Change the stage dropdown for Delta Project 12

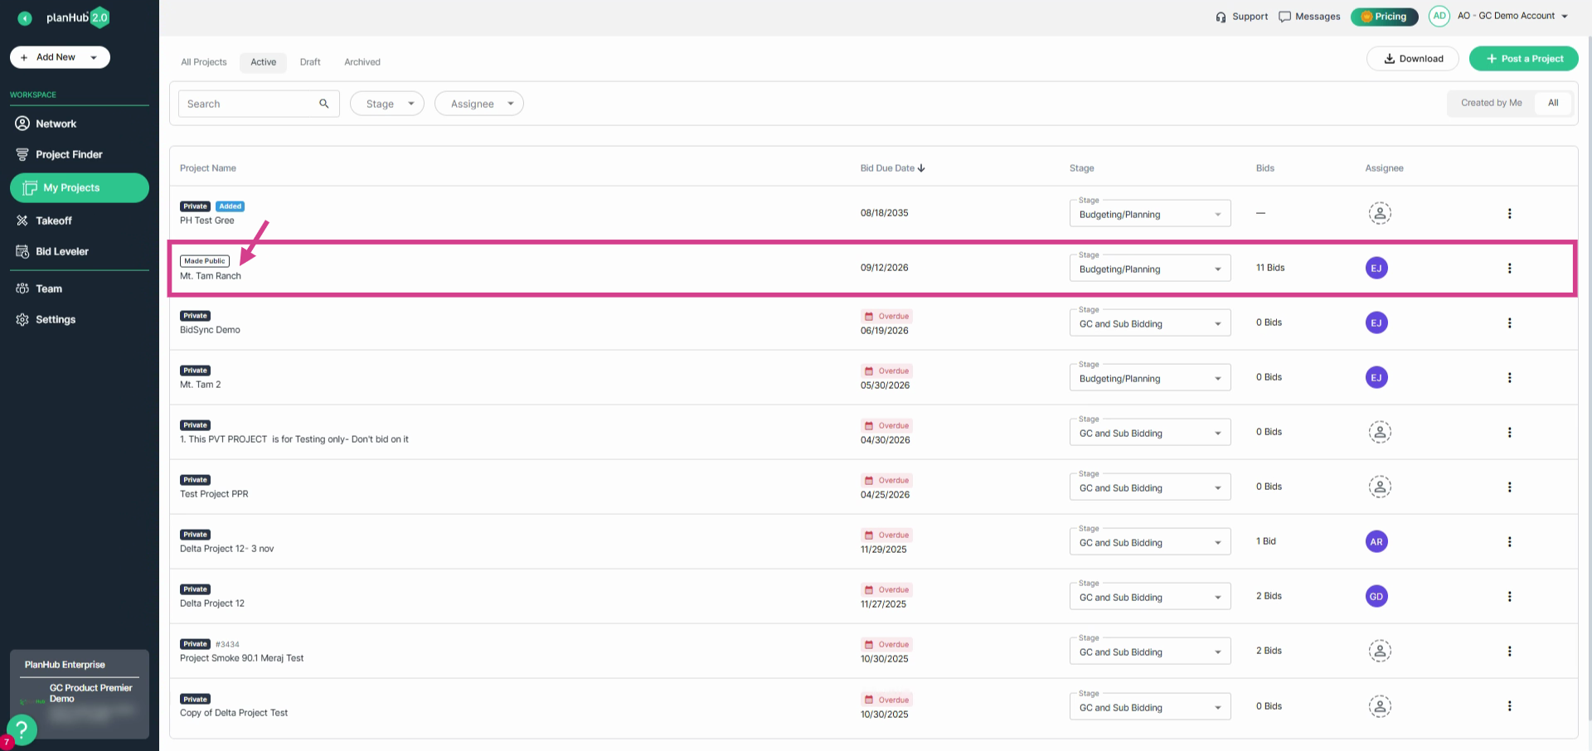pos(1150,597)
